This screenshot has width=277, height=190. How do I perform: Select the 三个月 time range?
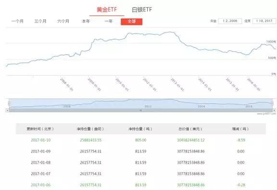pos(40,21)
